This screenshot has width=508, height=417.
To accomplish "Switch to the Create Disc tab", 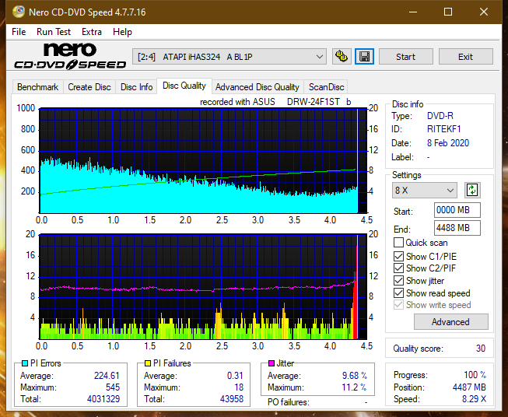I will coord(89,87).
